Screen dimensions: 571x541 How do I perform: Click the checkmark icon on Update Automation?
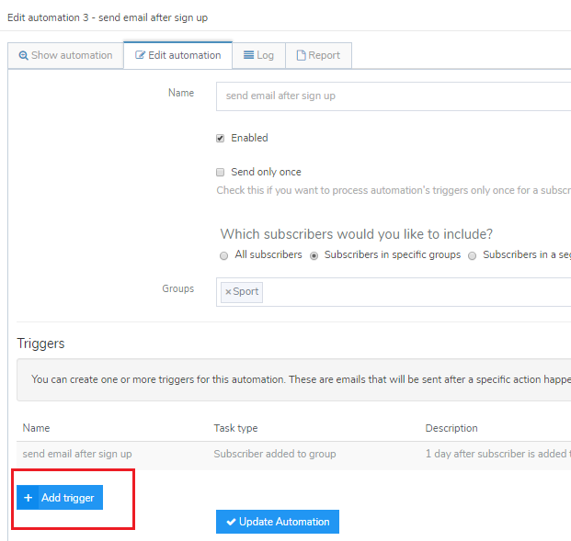tap(231, 522)
